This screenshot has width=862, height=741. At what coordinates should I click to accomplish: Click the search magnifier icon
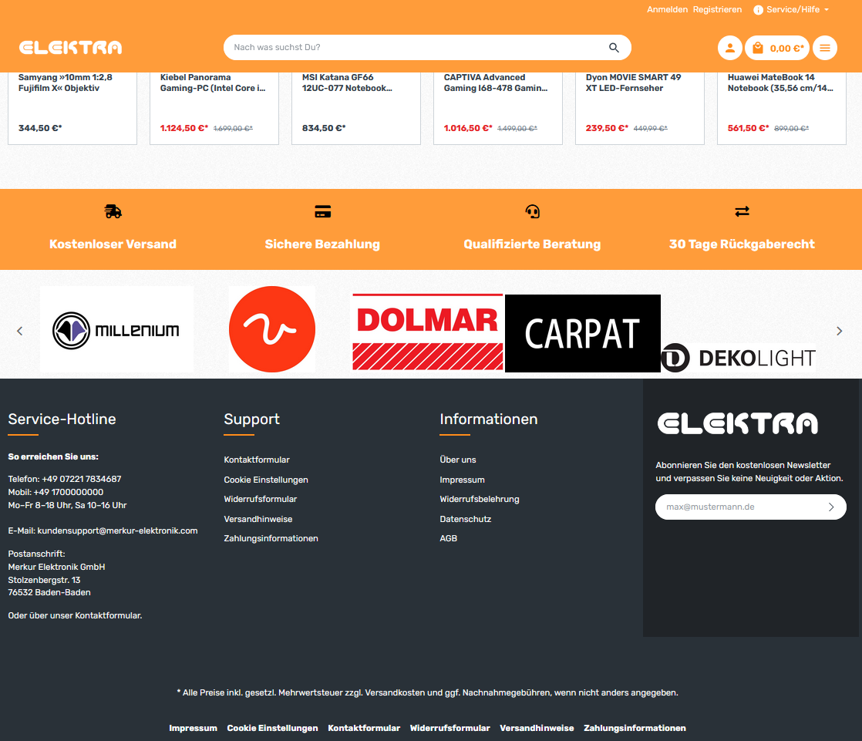[614, 48]
